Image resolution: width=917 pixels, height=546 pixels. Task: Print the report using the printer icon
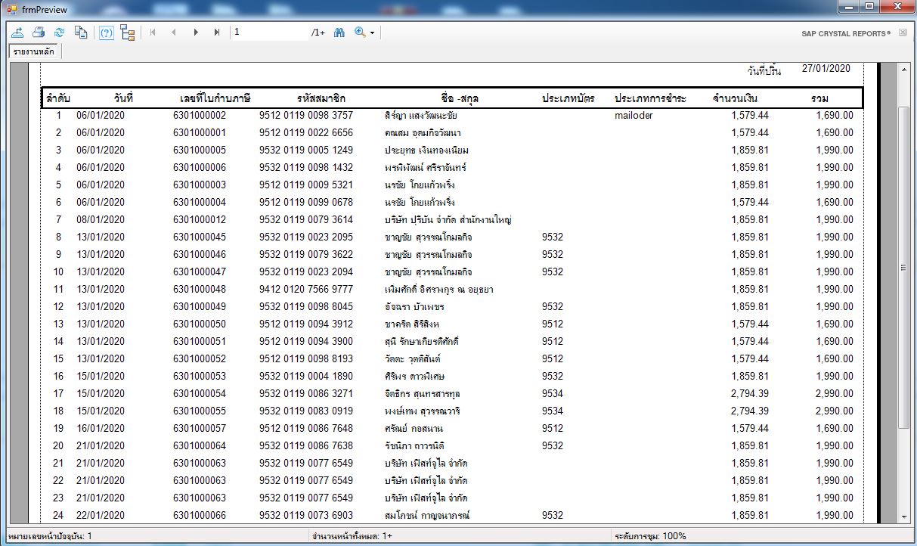pos(39,33)
